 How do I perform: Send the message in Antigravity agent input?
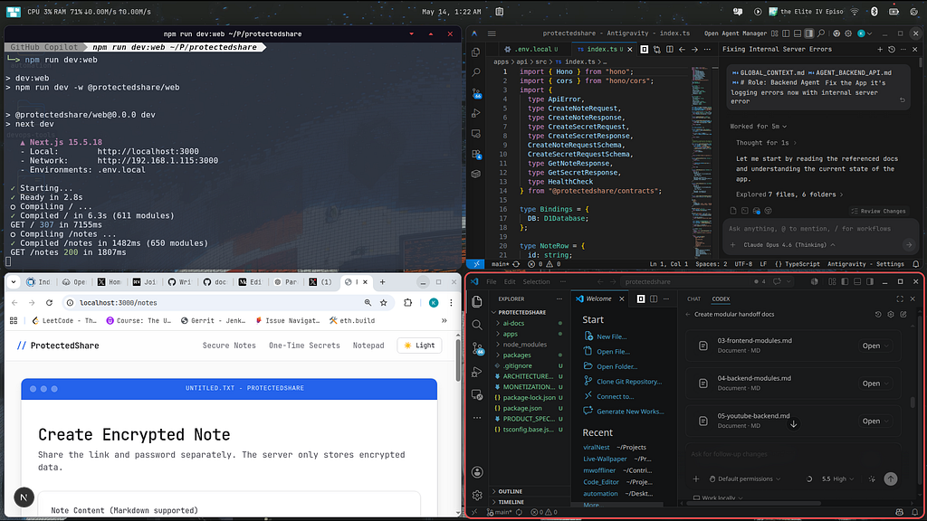pos(909,244)
